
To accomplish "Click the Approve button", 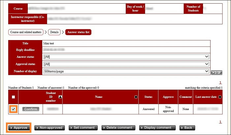I will [x=18, y=127].
